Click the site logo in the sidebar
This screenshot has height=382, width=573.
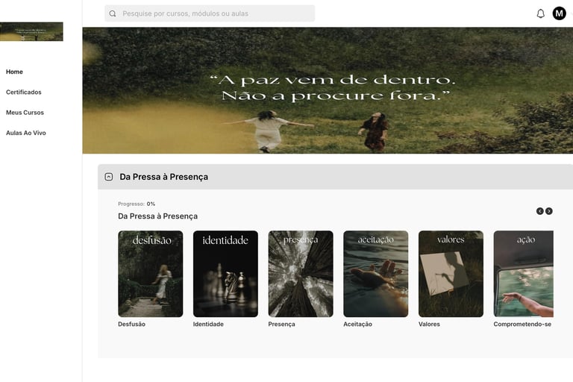tap(31, 31)
